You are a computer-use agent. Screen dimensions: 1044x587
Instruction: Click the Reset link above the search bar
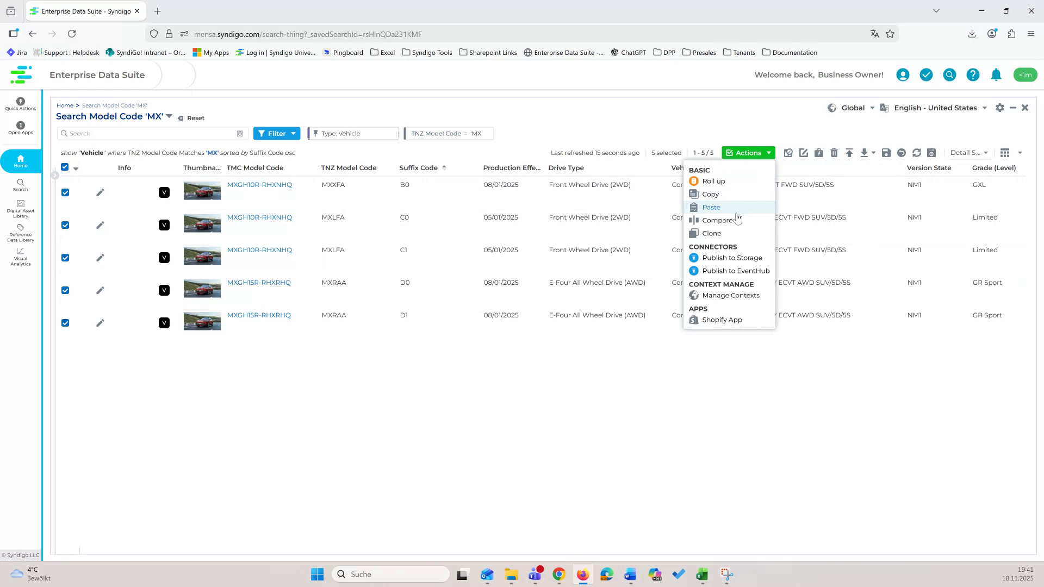(195, 117)
